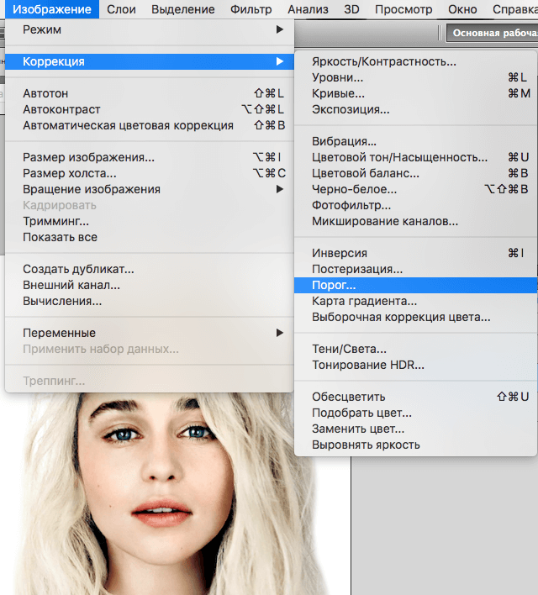Apply Обесцветить command
The image size is (538, 595).
tap(416, 397)
